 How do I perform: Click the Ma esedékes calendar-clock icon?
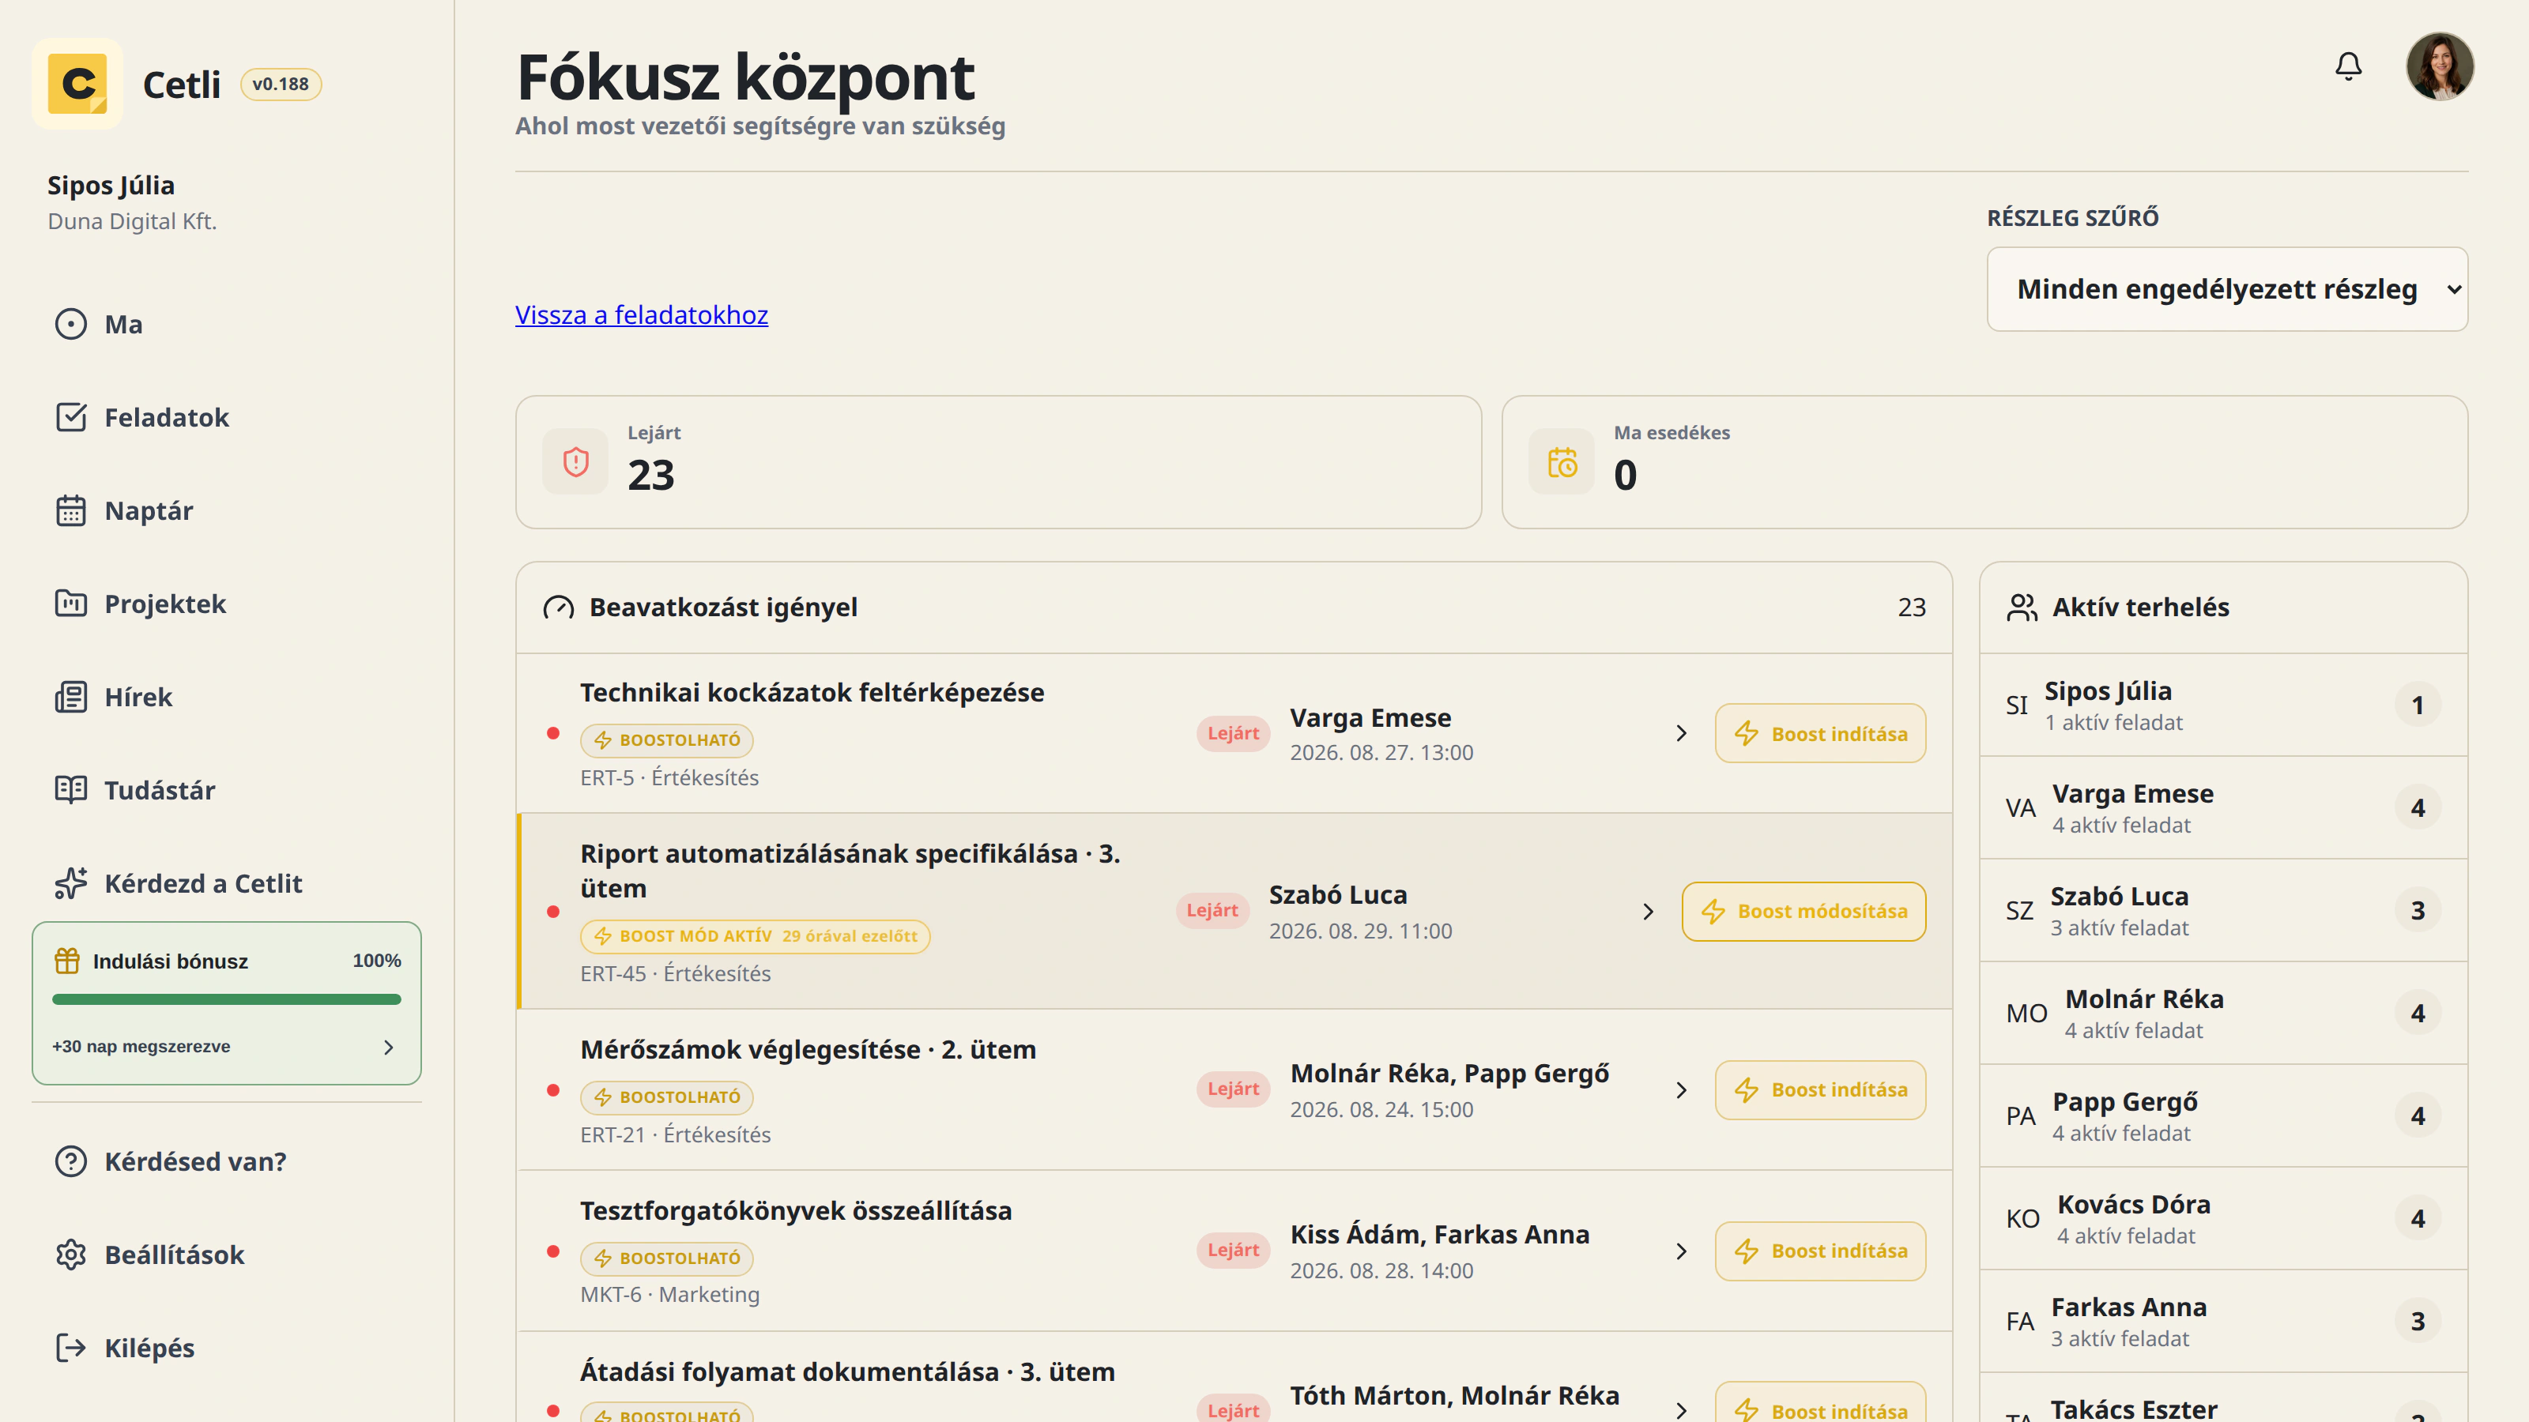(x=1562, y=461)
